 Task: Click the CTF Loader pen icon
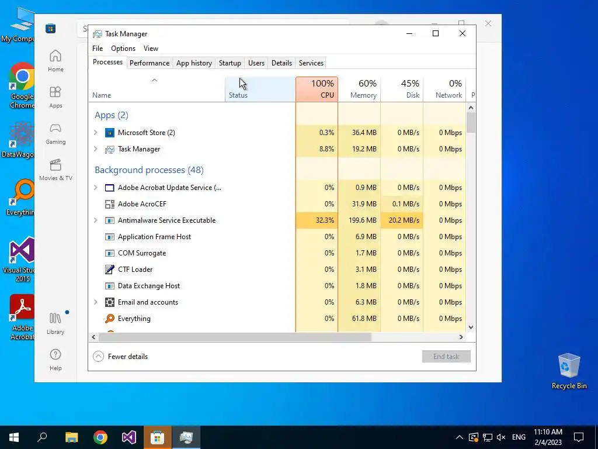pos(109,270)
